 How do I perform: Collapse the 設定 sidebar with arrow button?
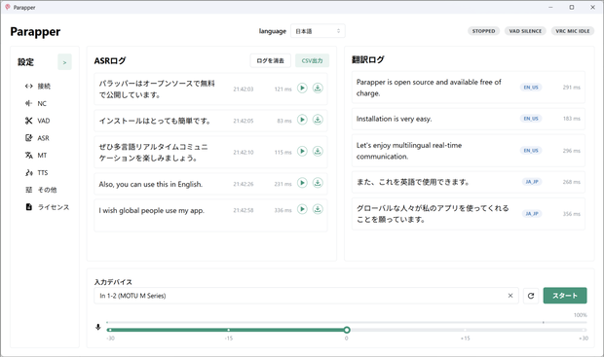pyautogui.click(x=64, y=62)
